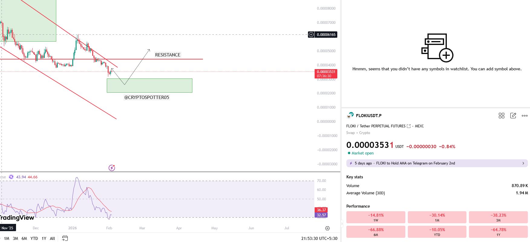Screen dimensions: 530x242
Task: Click the Market open status text
Action: tap(363, 153)
